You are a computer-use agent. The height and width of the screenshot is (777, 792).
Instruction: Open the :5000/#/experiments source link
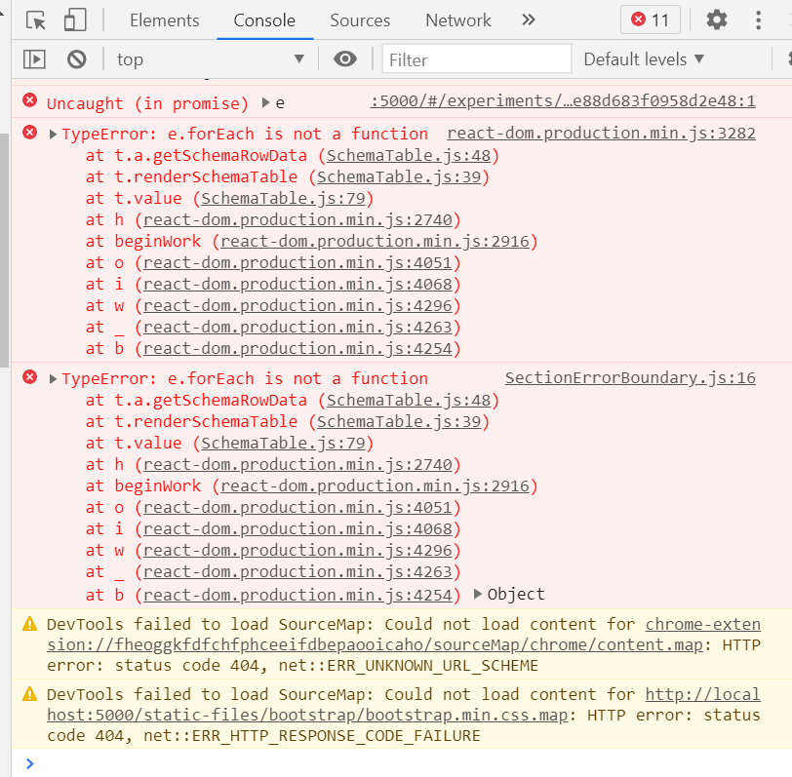pyautogui.click(x=563, y=101)
